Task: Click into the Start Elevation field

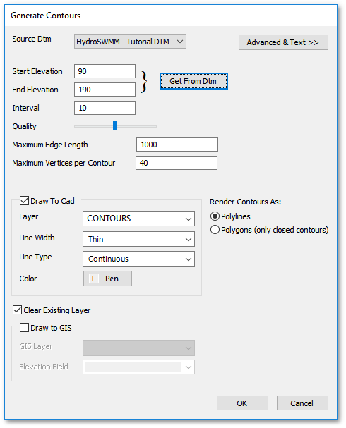Action: pyautogui.click(x=105, y=71)
